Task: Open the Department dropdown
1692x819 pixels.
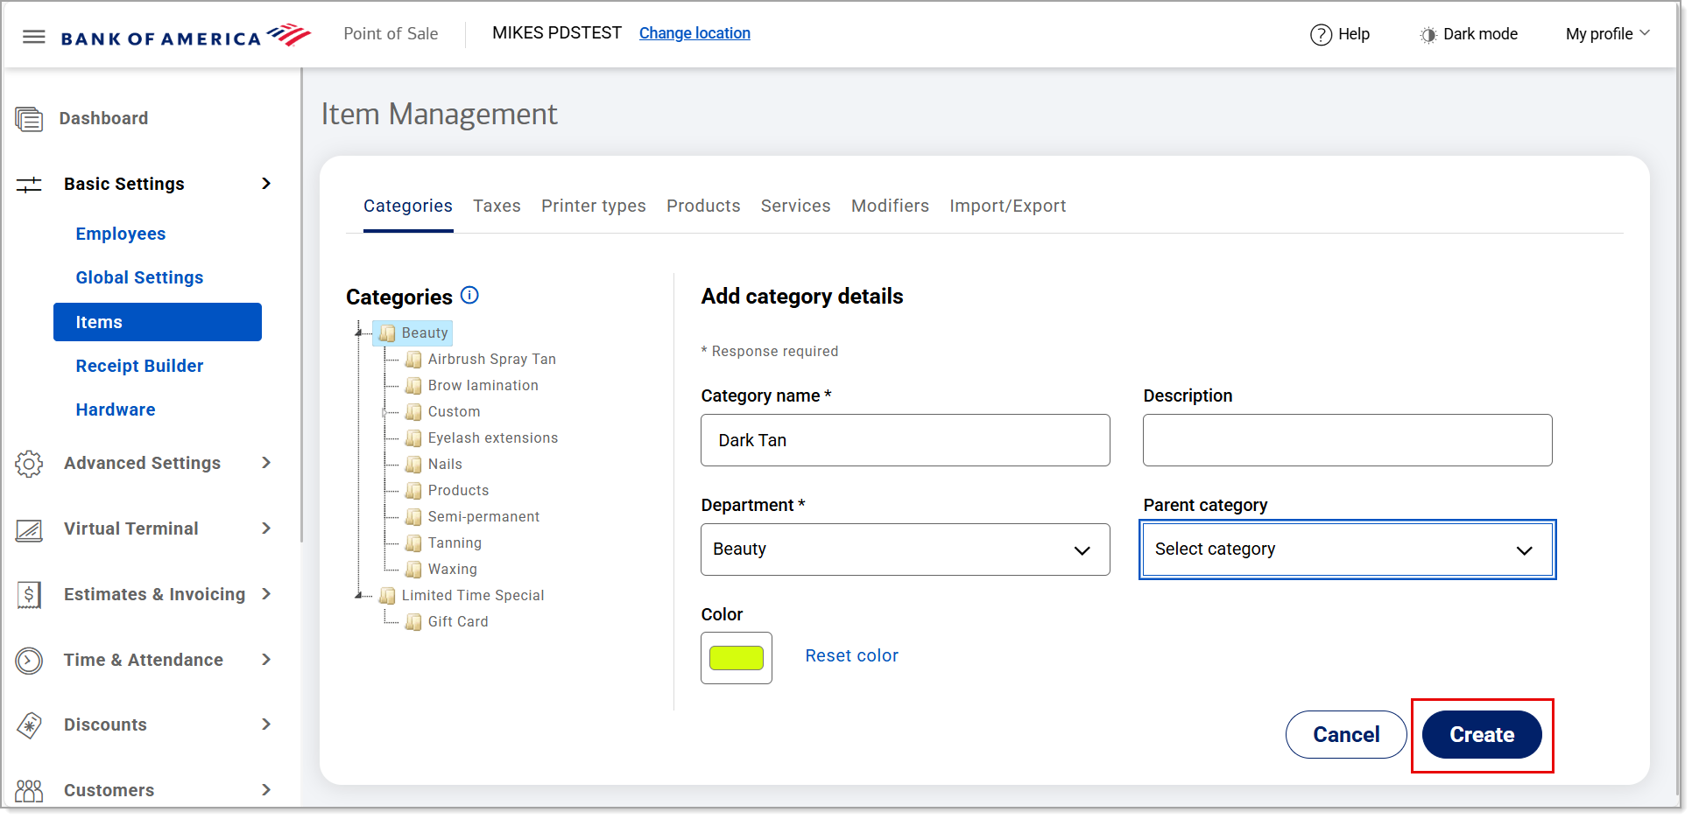Action: pos(906,549)
